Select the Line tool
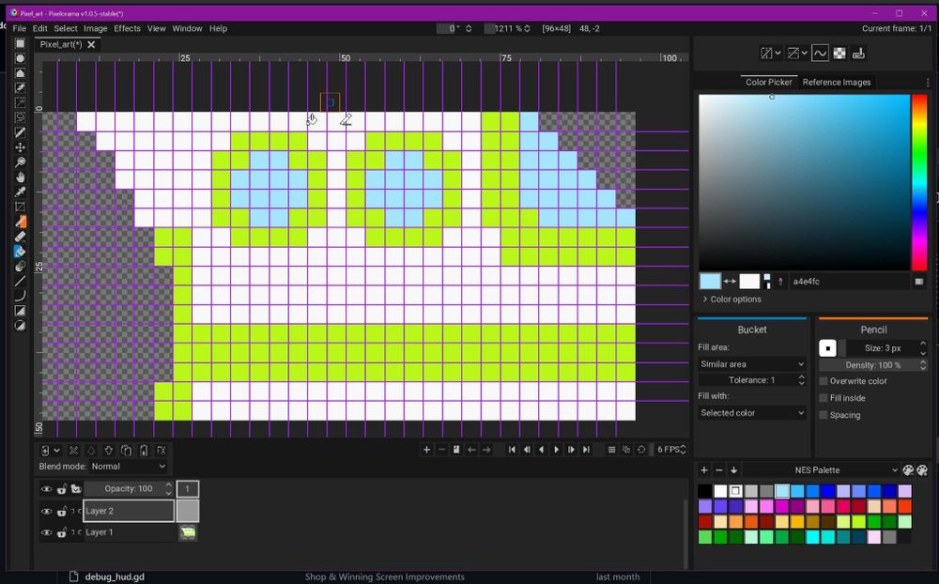This screenshot has width=939, height=584. pos(20,281)
